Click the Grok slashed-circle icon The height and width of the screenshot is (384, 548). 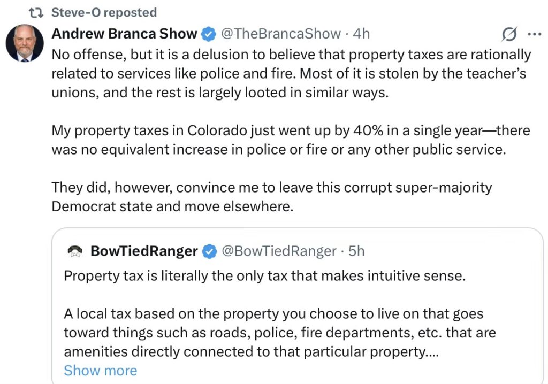(x=509, y=35)
